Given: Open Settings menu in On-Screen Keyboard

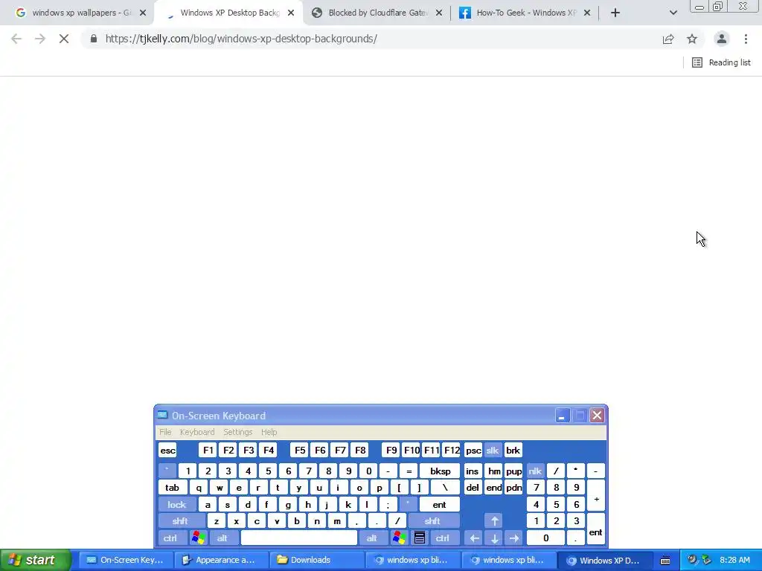Looking at the screenshot, I should pos(237,432).
